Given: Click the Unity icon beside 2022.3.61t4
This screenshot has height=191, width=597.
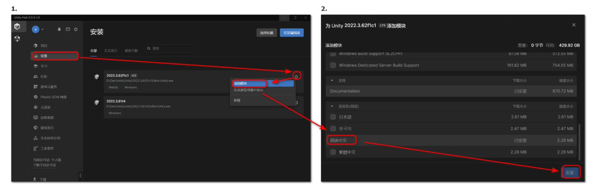Looking at the screenshot, I should [x=97, y=102].
